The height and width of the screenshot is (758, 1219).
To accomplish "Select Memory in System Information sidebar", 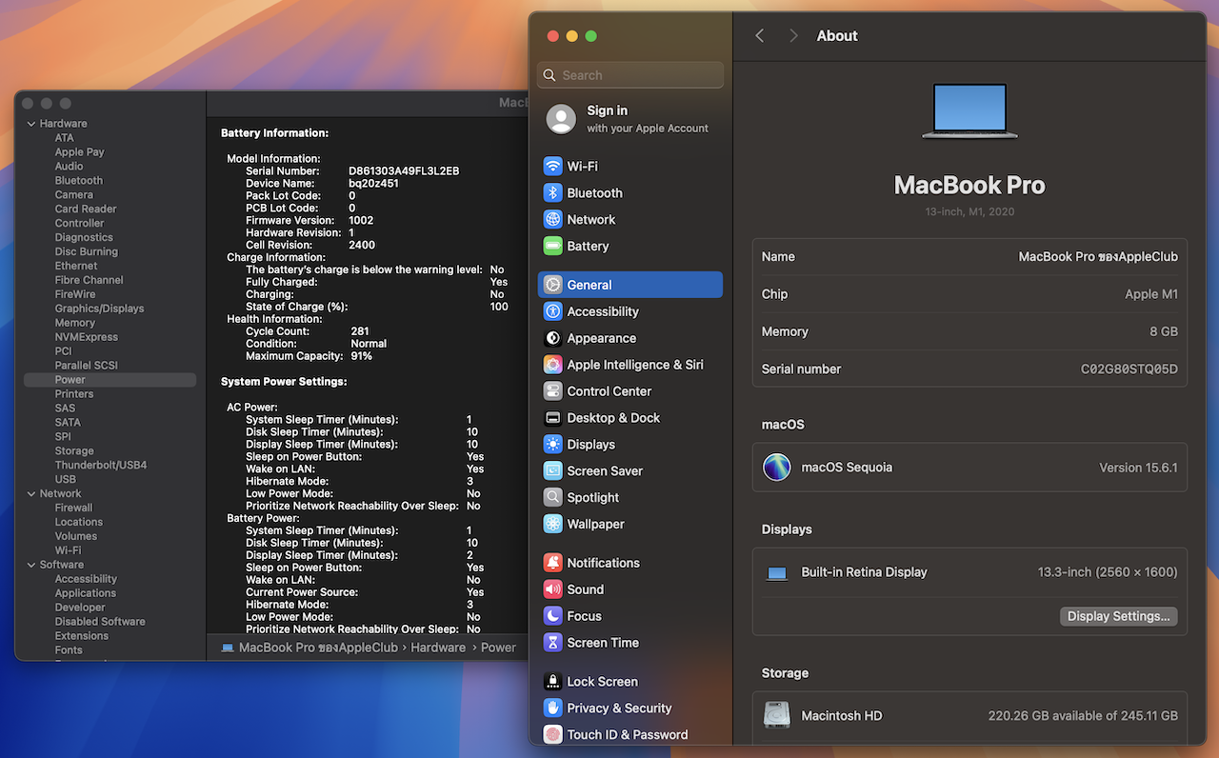I will pyautogui.click(x=75, y=323).
